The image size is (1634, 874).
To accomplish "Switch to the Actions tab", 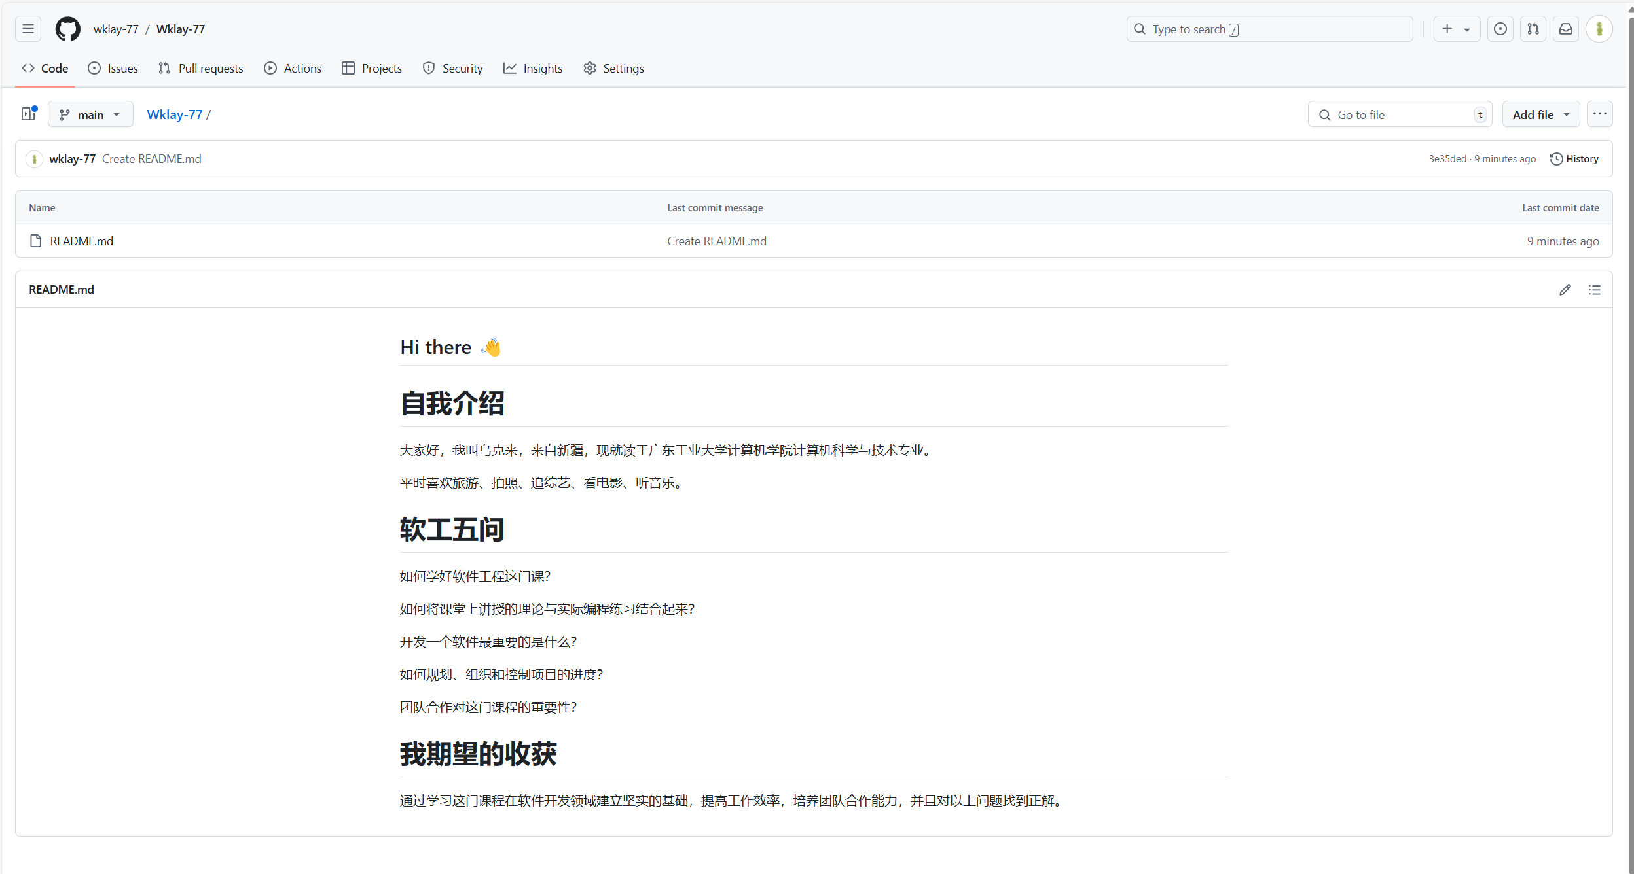I will [293, 69].
